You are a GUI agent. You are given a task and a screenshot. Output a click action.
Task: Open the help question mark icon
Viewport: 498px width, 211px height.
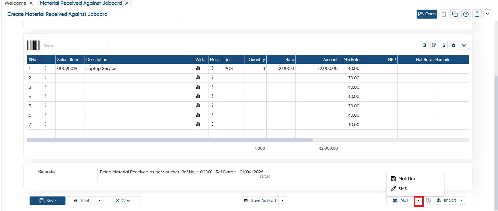coord(466,14)
